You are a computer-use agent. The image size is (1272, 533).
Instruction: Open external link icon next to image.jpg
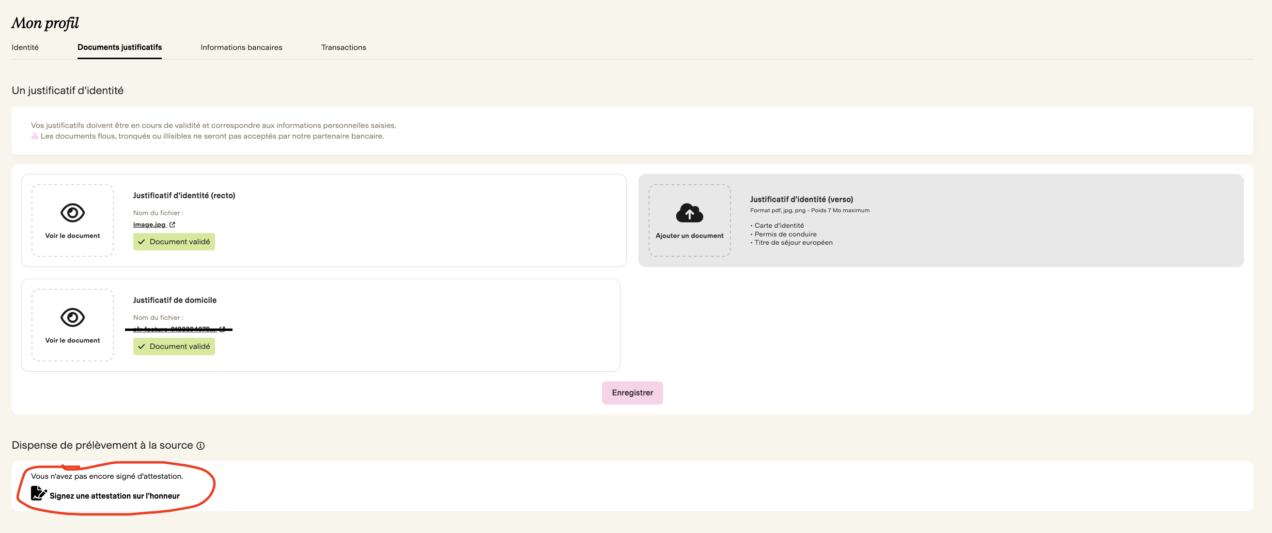pyautogui.click(x=172, y=225)
